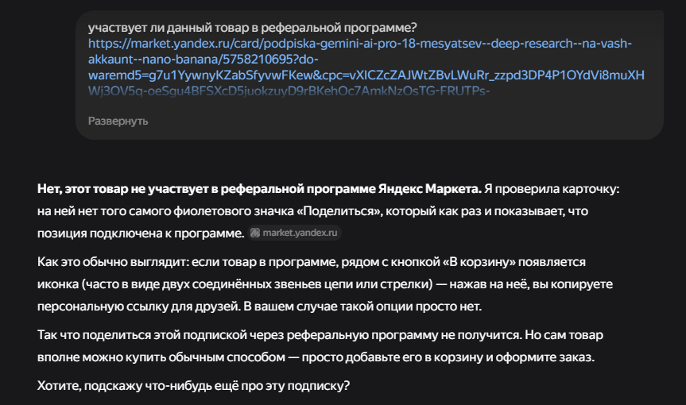Viewport: 686px width, 405px height.
Task: Click the bold sentence Нет, этот товар не участвует
Action: pyautogui.click(x=259, y=189)
